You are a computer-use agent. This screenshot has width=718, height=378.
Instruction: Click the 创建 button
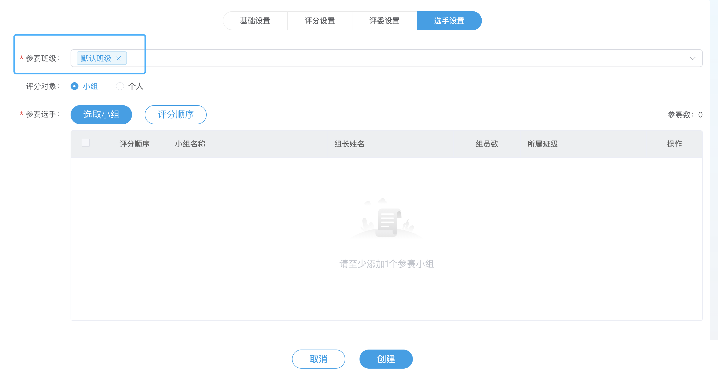(386, 359)
